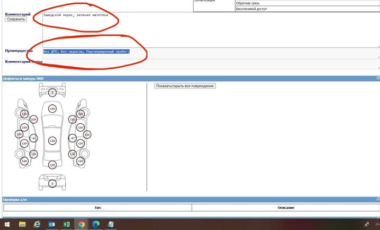
Task: Focus the Преимущества text field
Action: coord(211,53)
